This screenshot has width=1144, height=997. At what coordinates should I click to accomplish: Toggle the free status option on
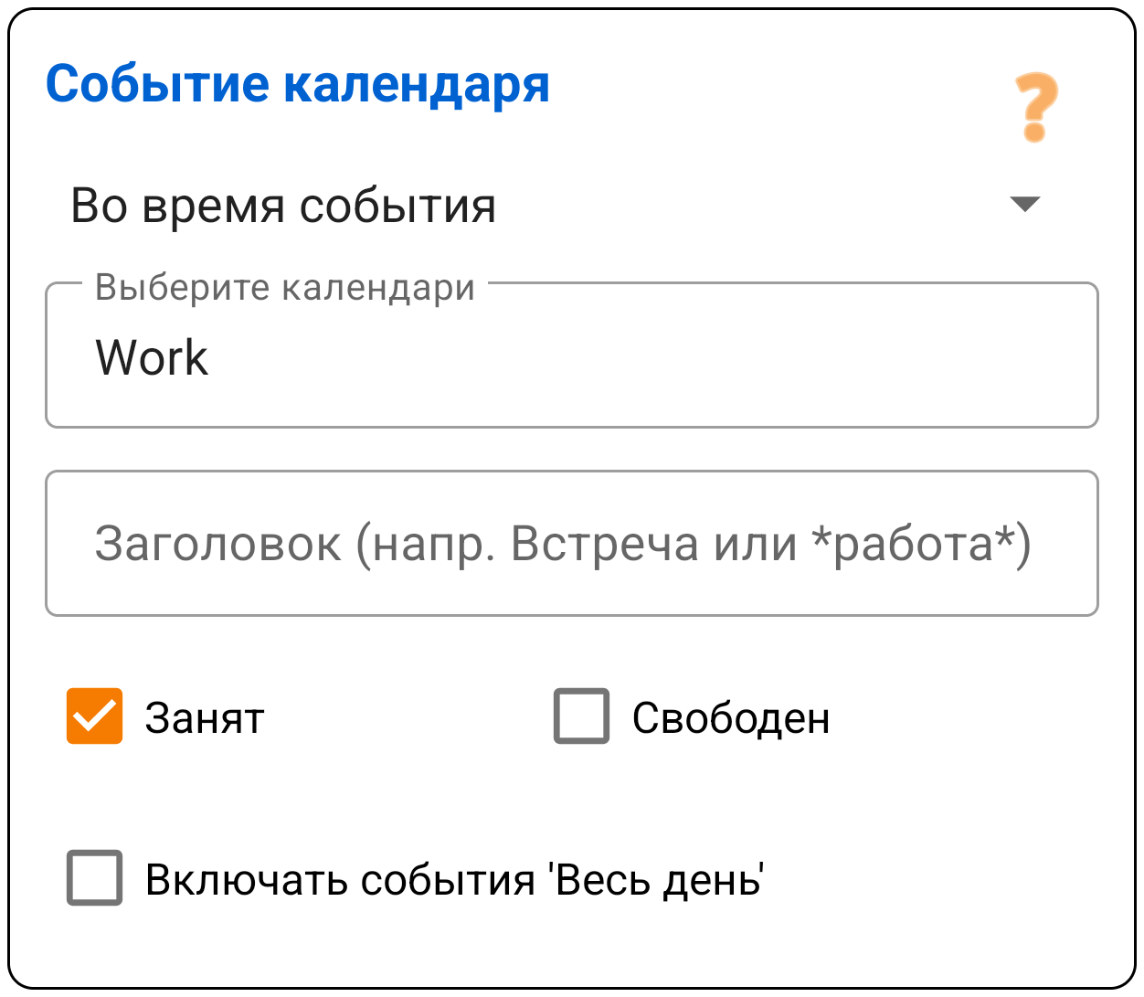click(582, 717)
